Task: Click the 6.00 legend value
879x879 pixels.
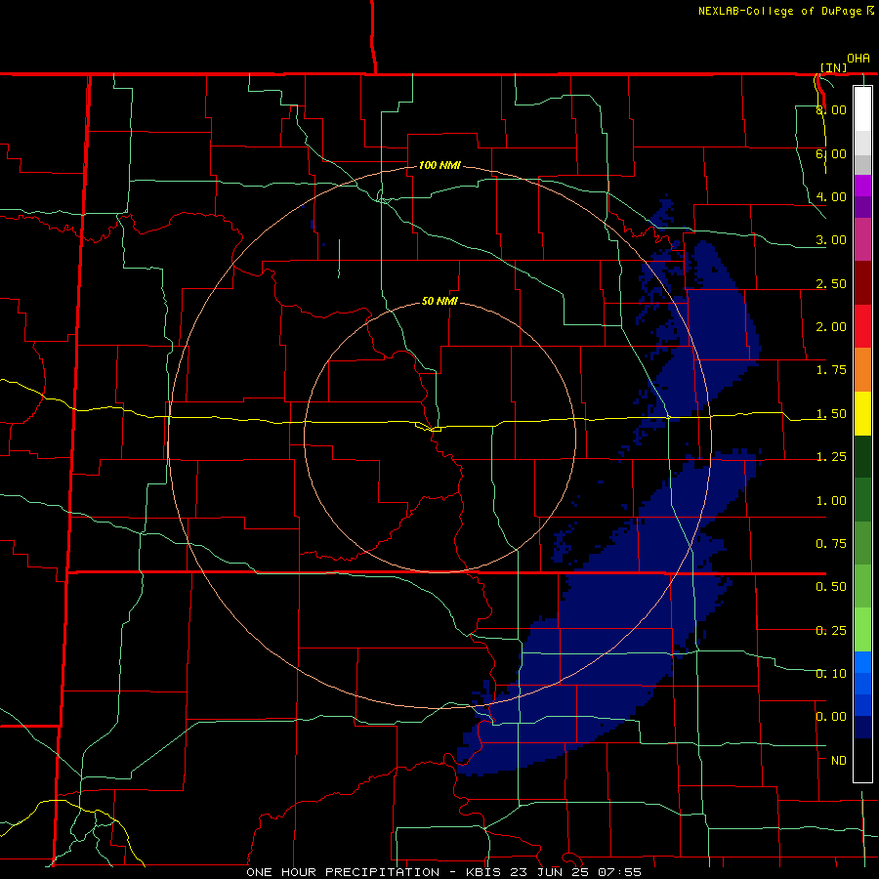Action: click(831, 153)
